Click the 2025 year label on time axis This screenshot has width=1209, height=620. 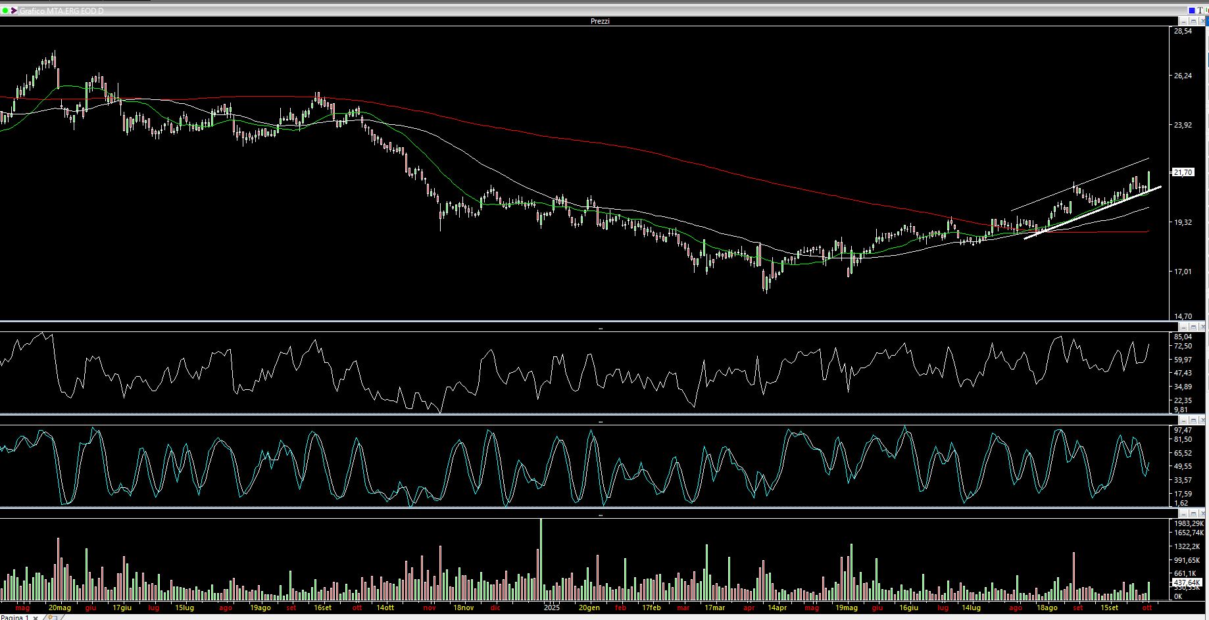click(x=551, y=608)
